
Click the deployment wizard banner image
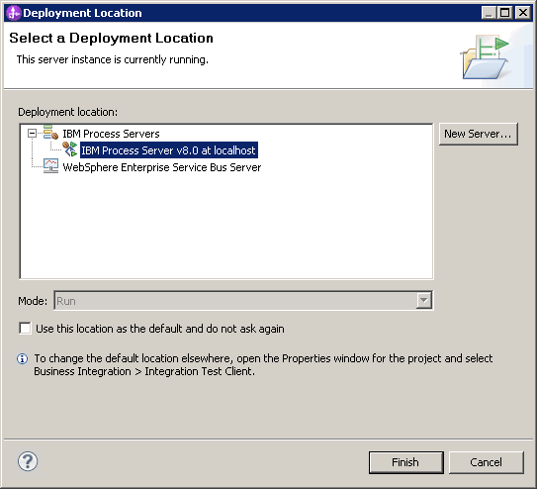(x=486, y=56)
